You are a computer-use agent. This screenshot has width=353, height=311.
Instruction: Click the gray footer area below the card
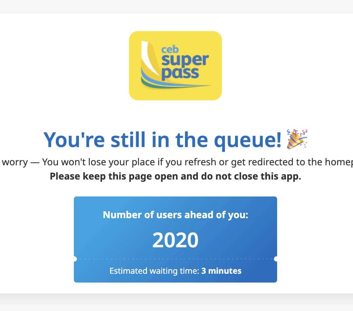176,302
